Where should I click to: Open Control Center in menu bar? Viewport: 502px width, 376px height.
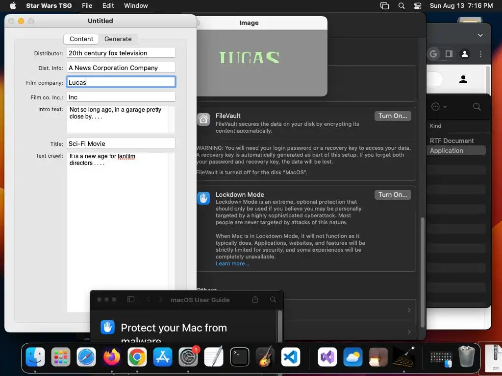click(x=418, y=6)
